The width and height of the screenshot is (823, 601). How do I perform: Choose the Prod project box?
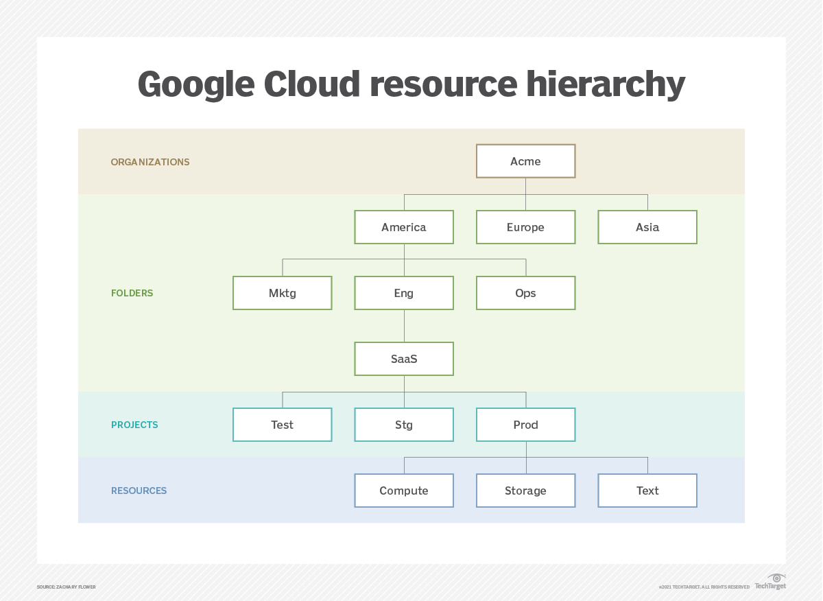[525, 425]
